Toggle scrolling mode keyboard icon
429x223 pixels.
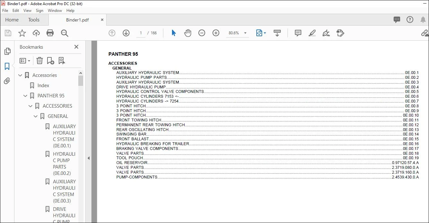click(x=277, y=33)
